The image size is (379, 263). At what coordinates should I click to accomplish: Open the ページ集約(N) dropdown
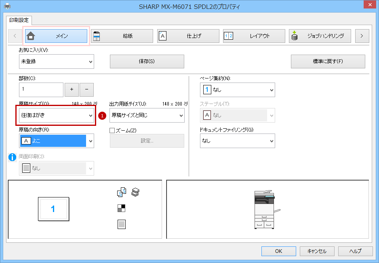(238, 90)
